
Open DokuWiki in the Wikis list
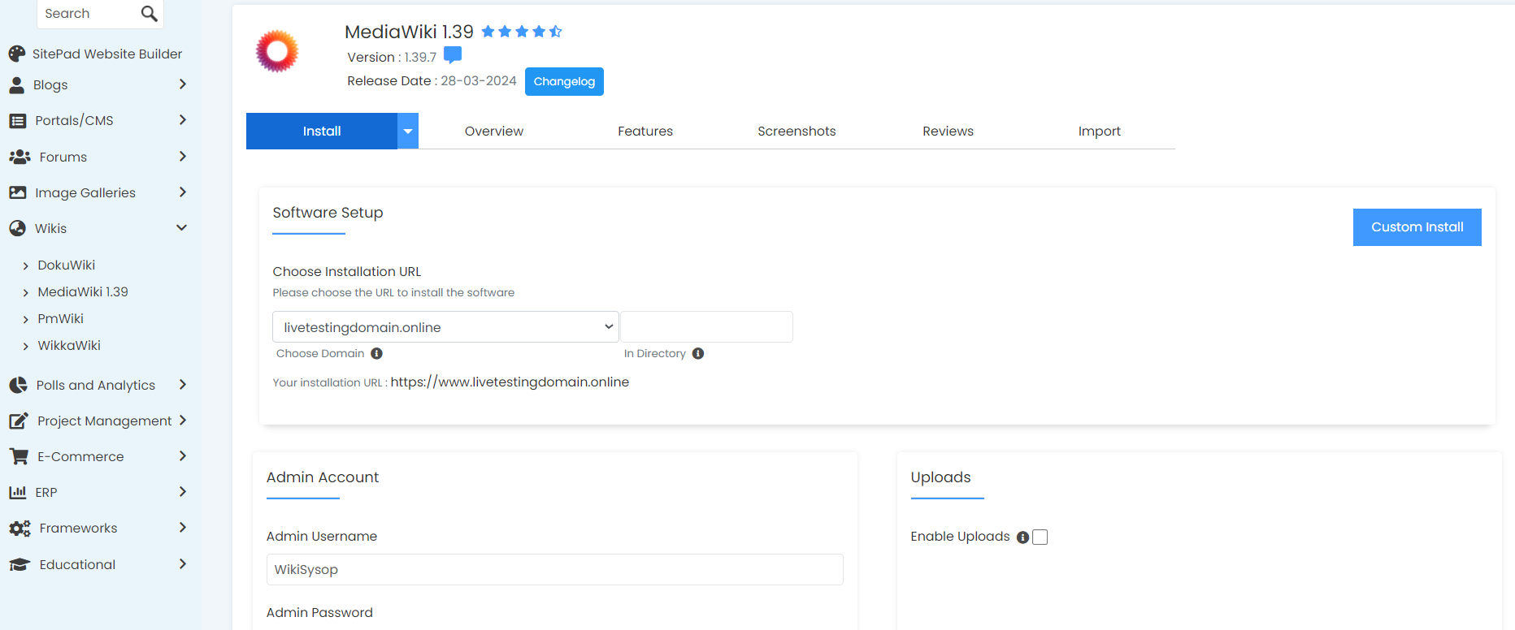tap(67, 265)
